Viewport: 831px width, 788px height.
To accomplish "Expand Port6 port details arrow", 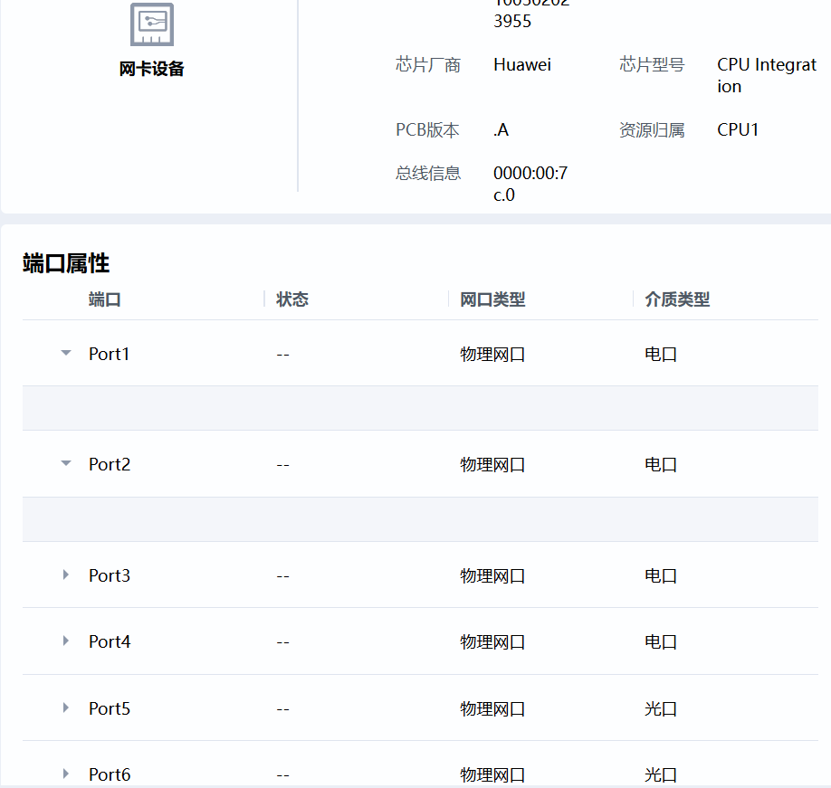I will click(x=66, y=774).
